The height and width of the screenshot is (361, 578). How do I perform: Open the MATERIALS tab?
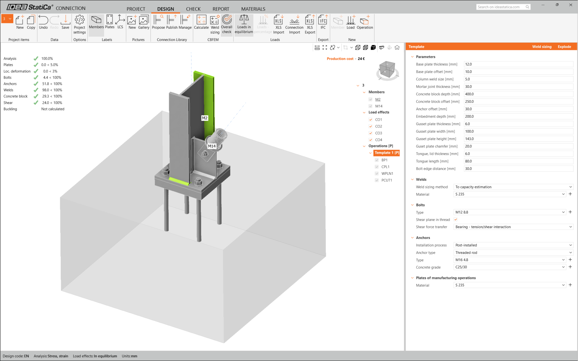253,9
